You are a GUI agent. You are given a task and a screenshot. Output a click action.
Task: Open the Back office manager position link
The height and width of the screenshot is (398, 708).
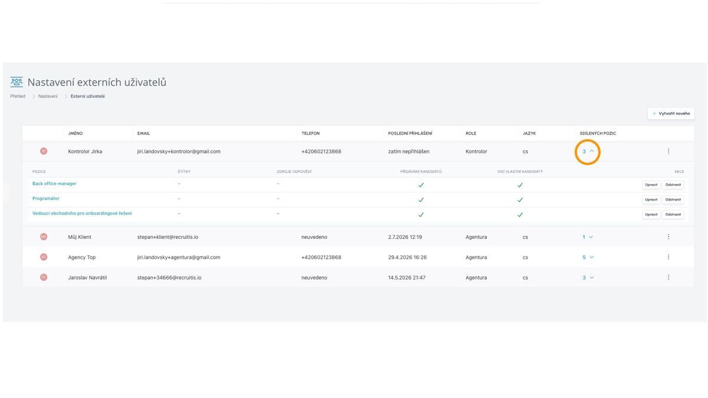[54, 184]
